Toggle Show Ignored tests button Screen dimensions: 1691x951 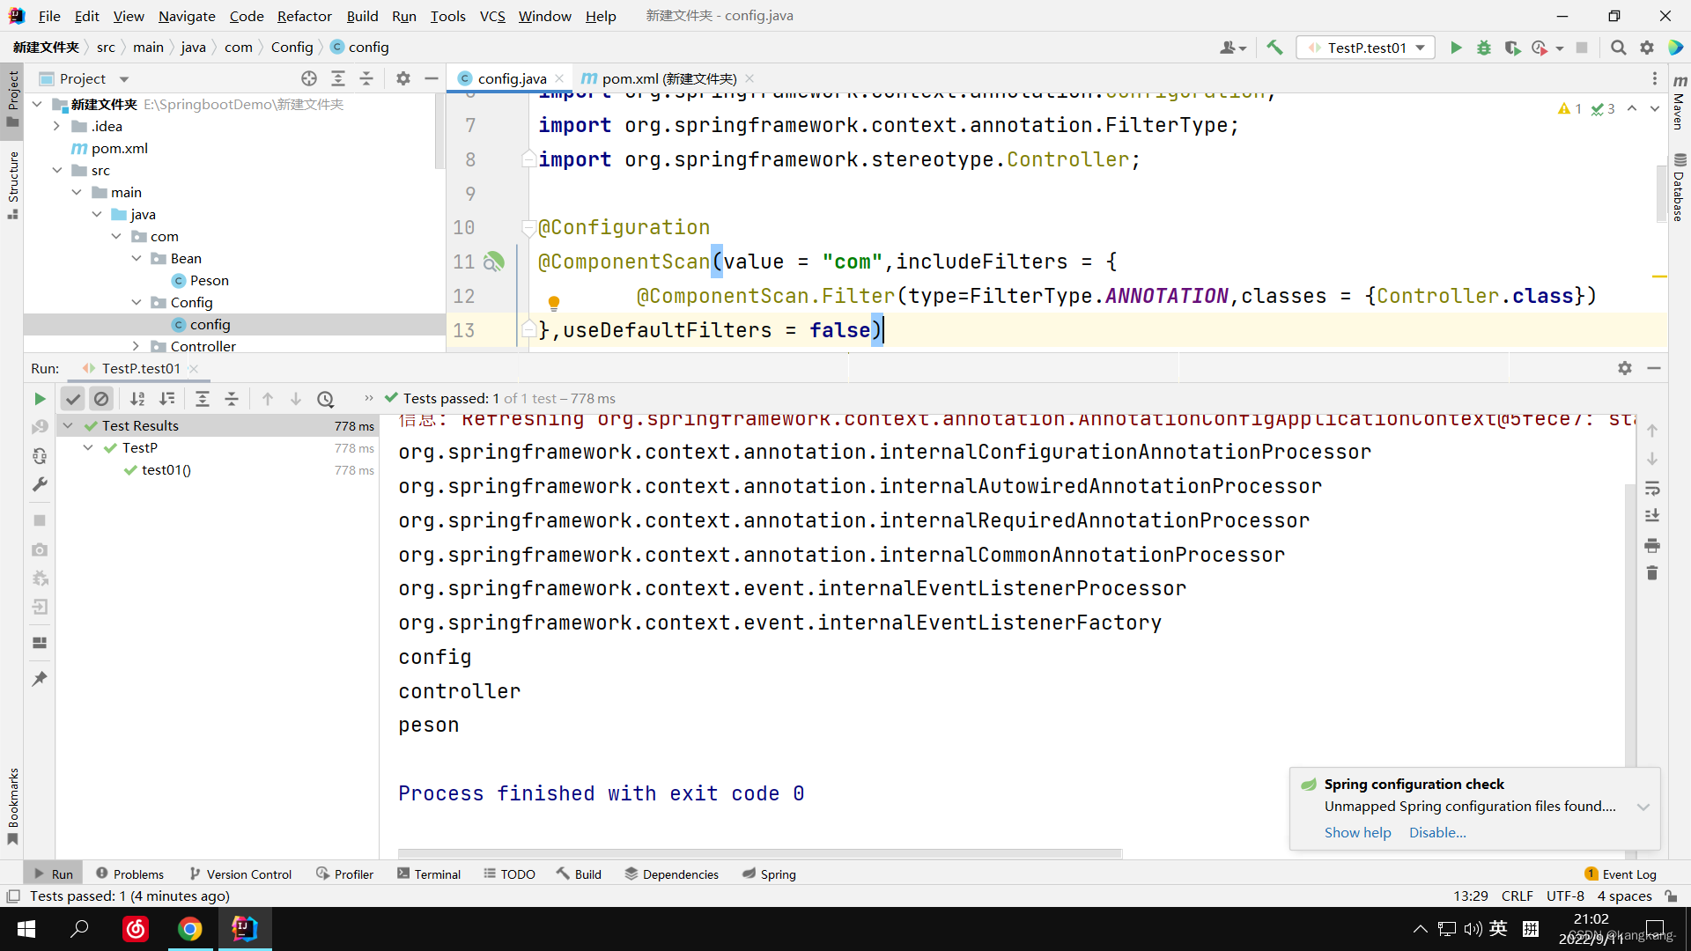click(x=101, y=399)
